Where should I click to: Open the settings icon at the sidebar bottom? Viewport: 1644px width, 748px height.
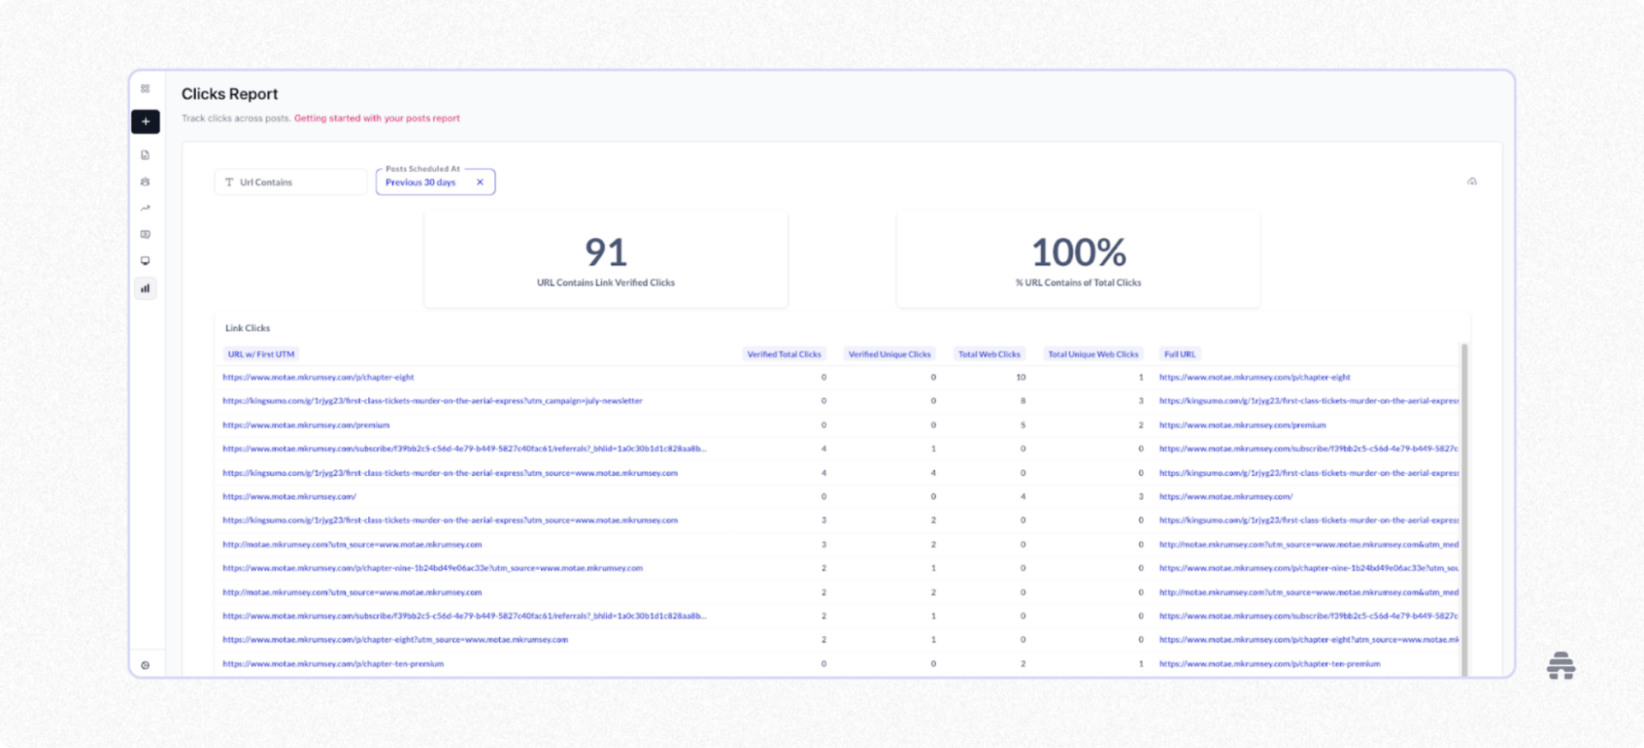tap(146, 665)
